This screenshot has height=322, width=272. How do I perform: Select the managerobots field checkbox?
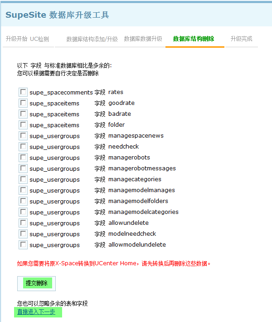pos(23,158)
